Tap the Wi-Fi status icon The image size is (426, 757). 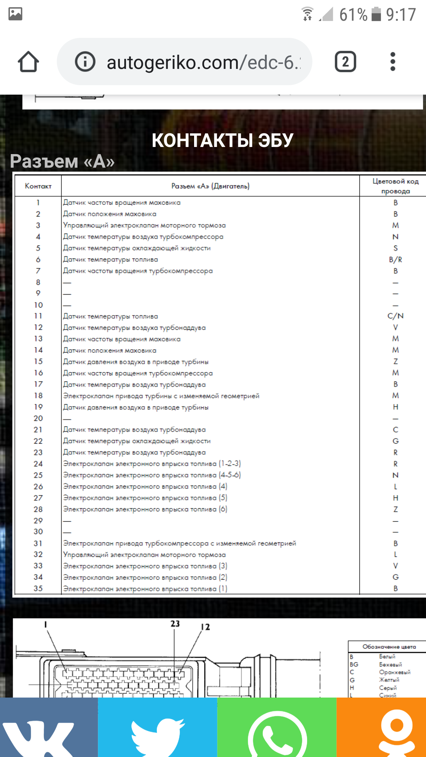pyautogui.click(x=307, y=14)
